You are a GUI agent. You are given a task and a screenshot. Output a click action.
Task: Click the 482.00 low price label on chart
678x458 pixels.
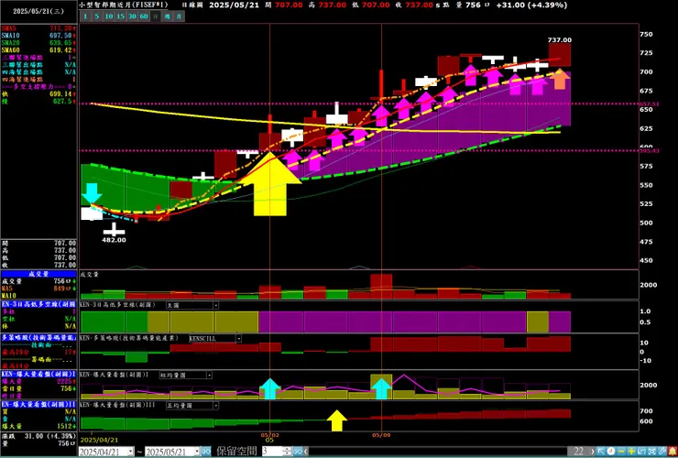click(x=114, y=240)
